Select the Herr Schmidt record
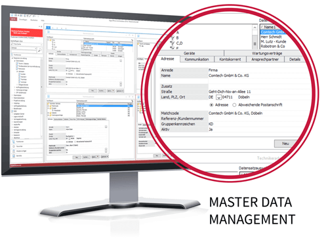Image resolution: width=328 pixels, height=246 pixels. pyautogui.click(x=271, y=37)
